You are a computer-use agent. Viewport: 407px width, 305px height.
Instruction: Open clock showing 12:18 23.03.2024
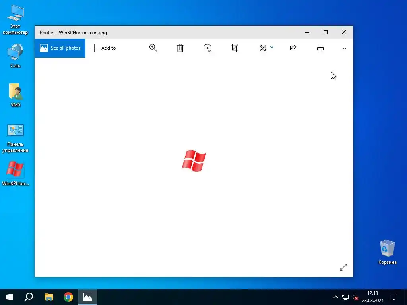point(373,297)
